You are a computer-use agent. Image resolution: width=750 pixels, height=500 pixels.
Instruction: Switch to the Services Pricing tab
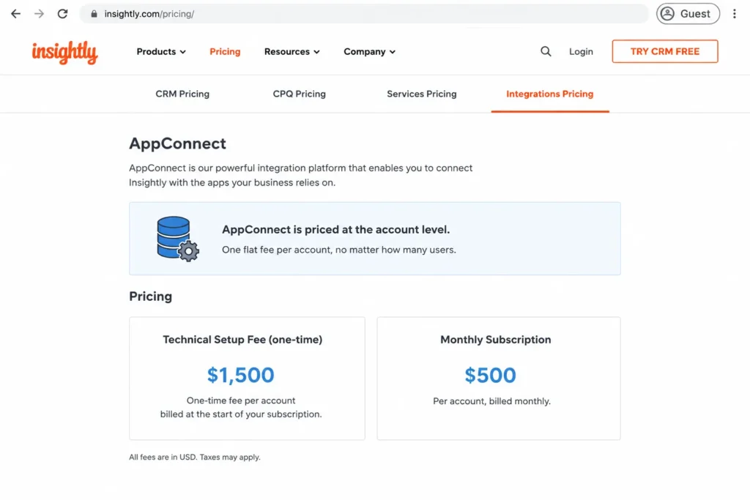(x=422, y=94)
